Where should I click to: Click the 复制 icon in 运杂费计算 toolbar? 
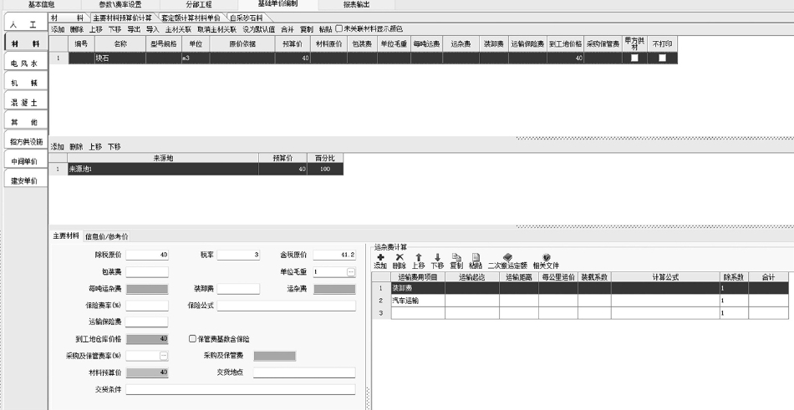[x=456, y=257]
